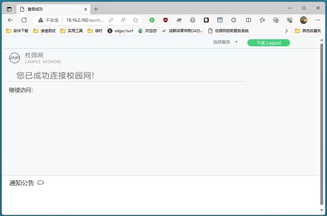Select the 登录成功 tab
The width and height of the screenshot is (327, 216).
[x=49, y=9]
